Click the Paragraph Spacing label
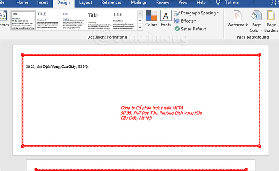The image size is (279, 171). point(198,13)
